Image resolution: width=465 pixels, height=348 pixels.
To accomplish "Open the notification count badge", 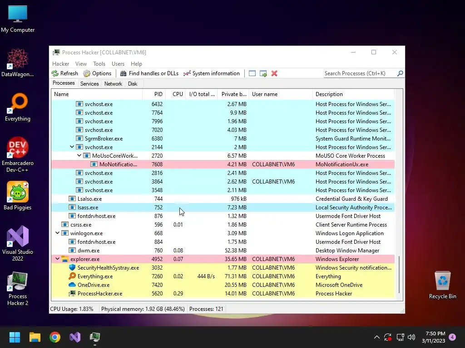I will click(x=452, y=337).
